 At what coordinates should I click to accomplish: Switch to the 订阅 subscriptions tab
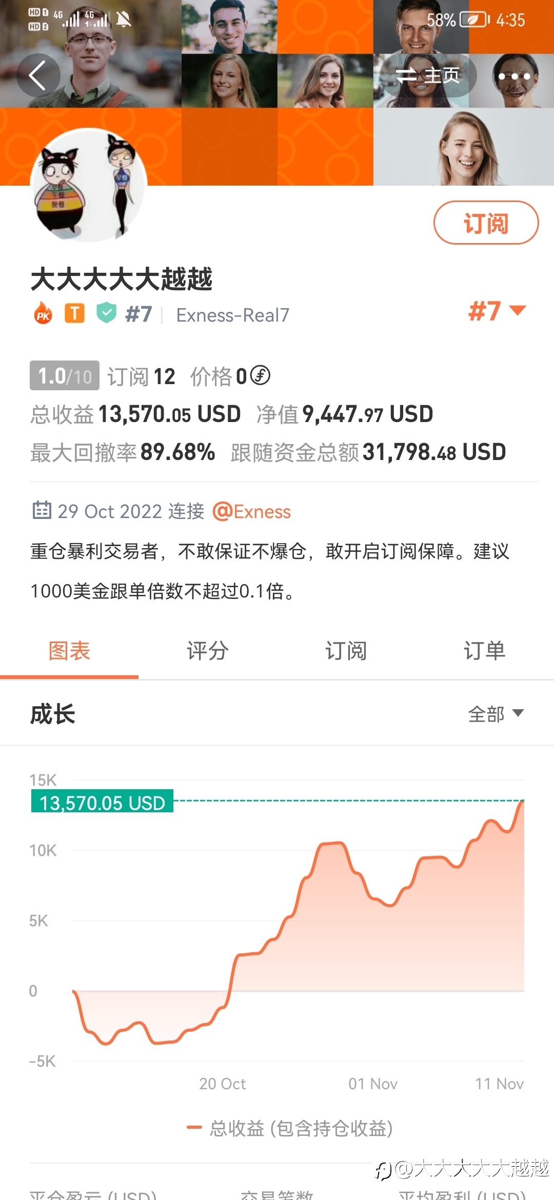click(346, 651)
